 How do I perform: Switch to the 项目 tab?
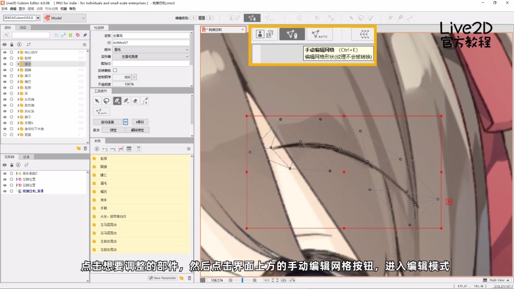click(x=22, y=28)
